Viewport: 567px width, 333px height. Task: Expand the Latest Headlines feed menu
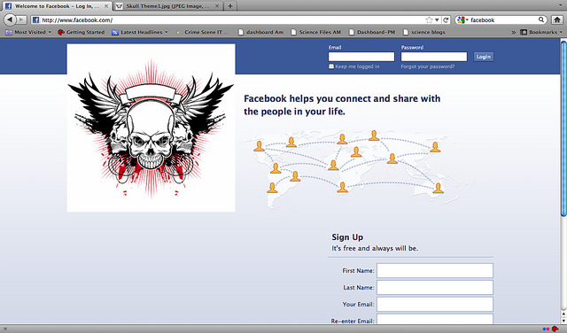click(x=140, y=32)
